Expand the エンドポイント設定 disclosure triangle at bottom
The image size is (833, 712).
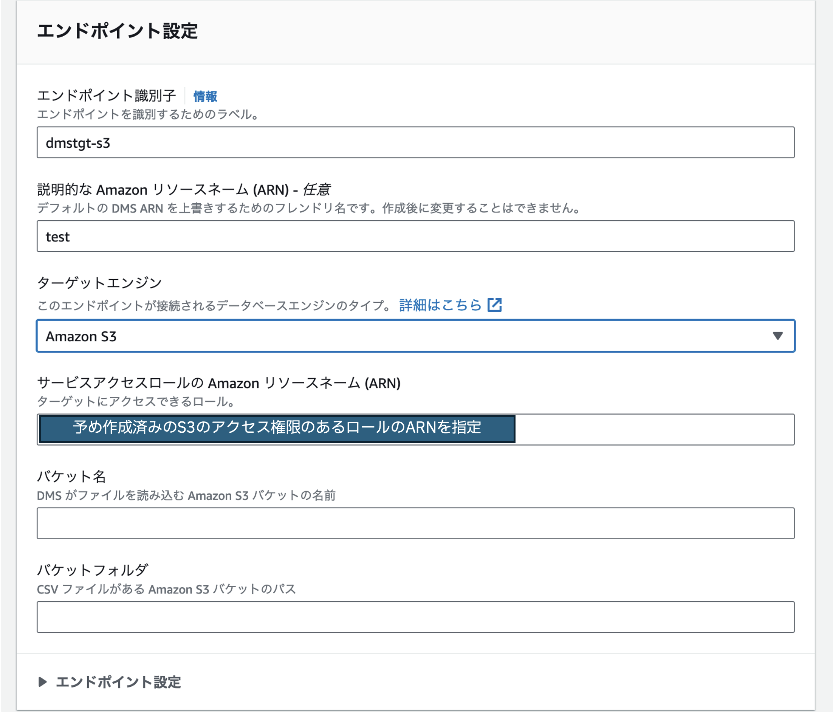(x=42, y=682)
